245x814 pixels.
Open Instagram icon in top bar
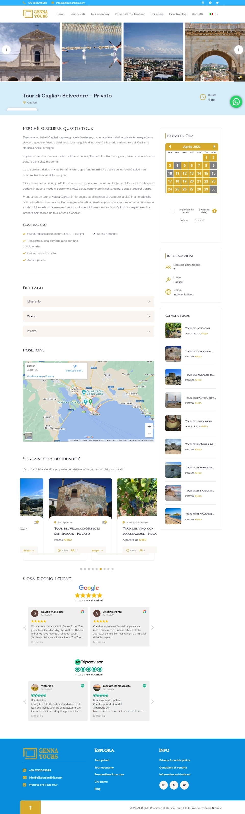203,3
